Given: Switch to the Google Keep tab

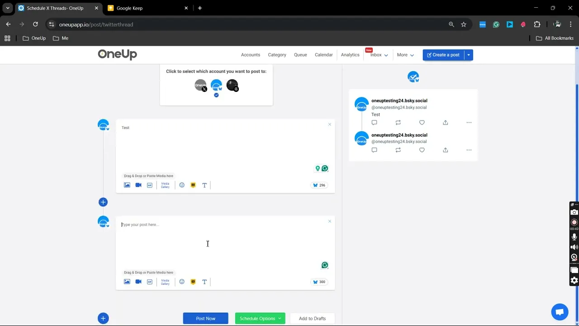Looking at the screenshot, I should coord(148,8).
